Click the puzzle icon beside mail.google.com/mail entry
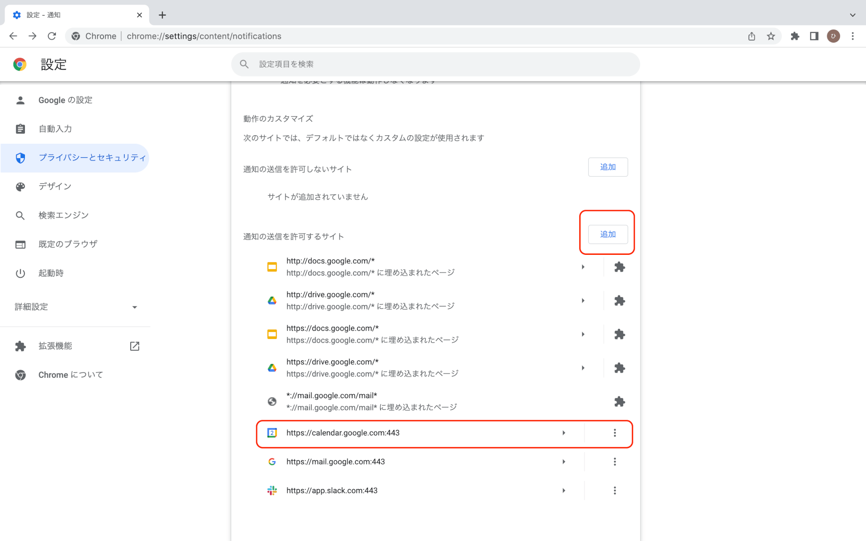The width and height of the screenshot is (866, 541). pyautogui.click(x=620, y=402)
